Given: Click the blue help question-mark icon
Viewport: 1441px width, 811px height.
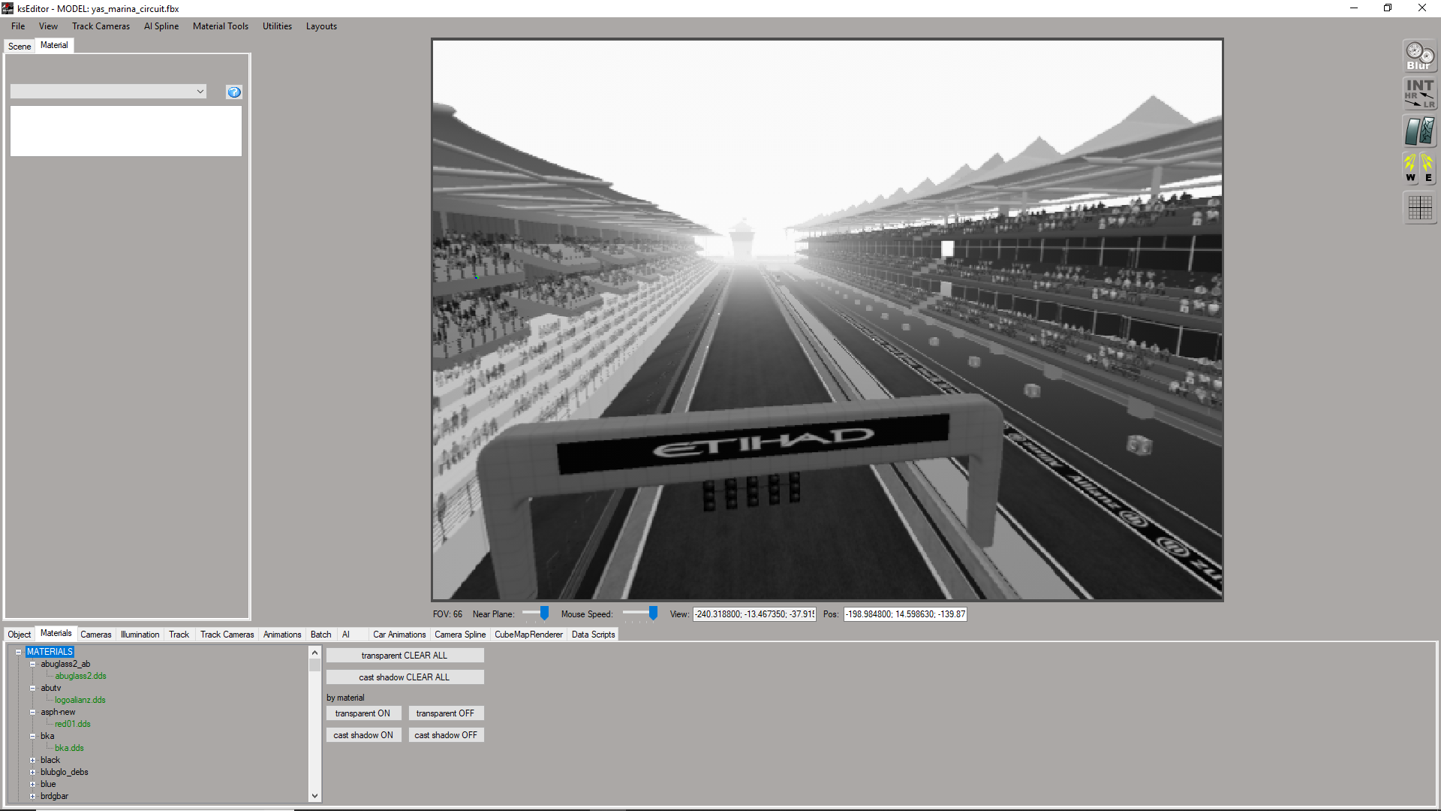Looking at the screenshot, I should [x=234, y=92].
